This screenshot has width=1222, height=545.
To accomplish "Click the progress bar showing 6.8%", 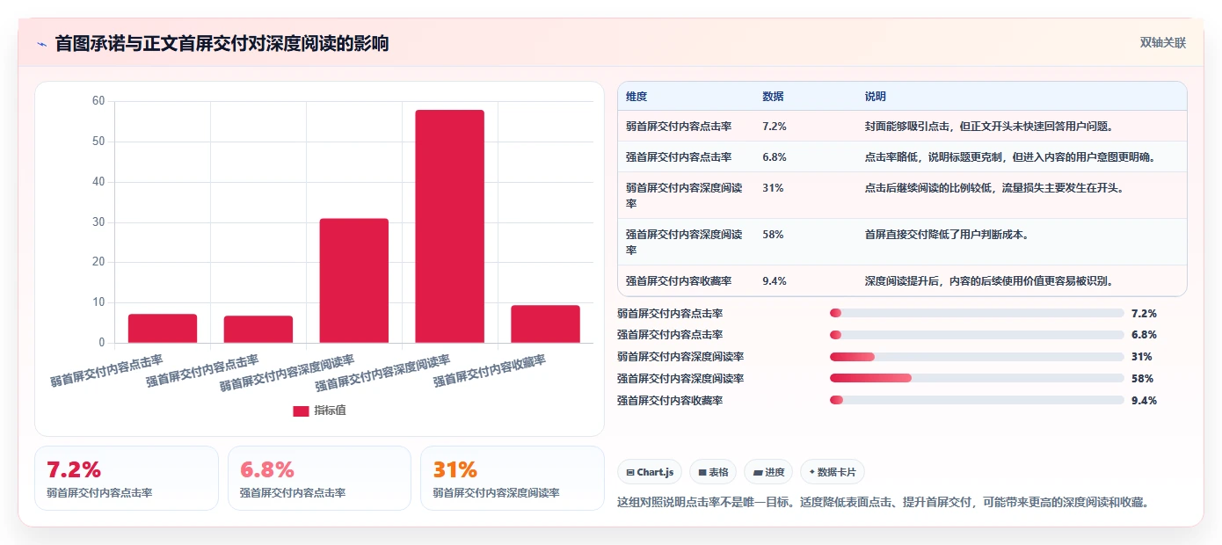I will (977, 335).
